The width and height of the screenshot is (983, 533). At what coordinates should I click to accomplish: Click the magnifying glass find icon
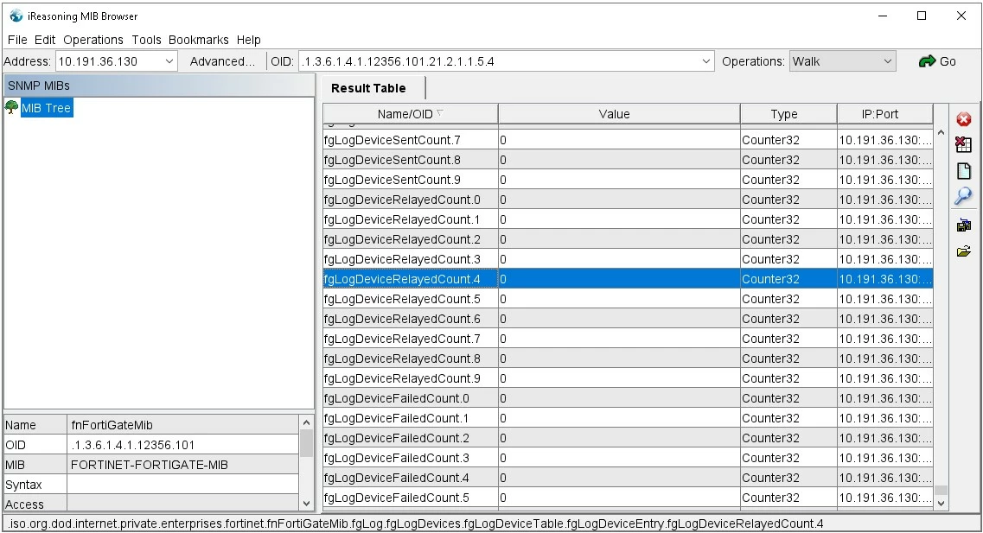coord(964,197)
